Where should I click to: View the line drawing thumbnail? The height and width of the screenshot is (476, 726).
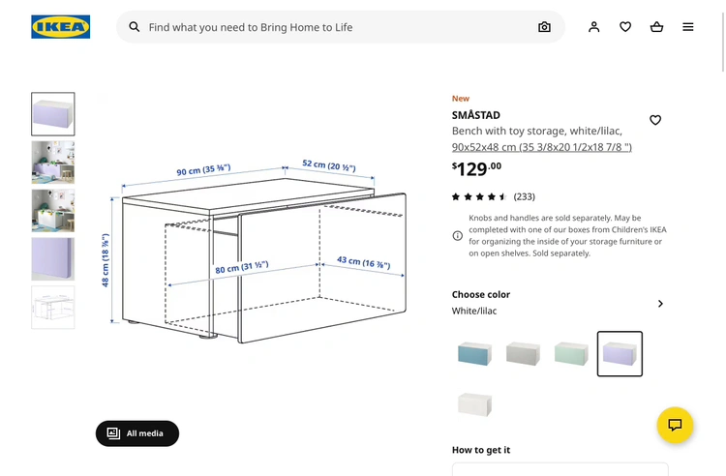[x=53, y=308]
